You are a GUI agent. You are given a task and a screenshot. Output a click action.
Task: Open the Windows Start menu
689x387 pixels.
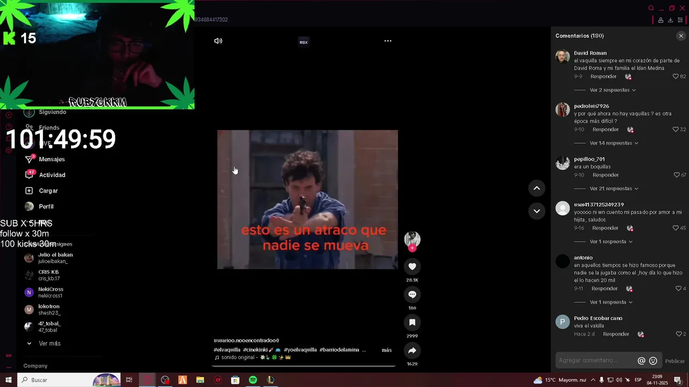8,380
